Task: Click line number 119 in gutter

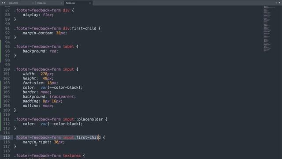Action: pyautogui.click(x=6, y=155)
